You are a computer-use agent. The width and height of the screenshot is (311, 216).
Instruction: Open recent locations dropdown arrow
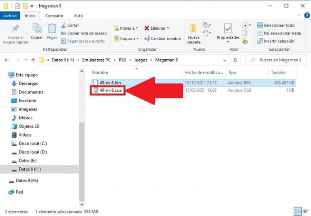point(26,60)
